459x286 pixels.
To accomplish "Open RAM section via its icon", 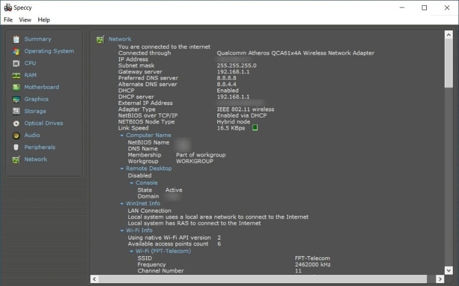I will [15, 75].
